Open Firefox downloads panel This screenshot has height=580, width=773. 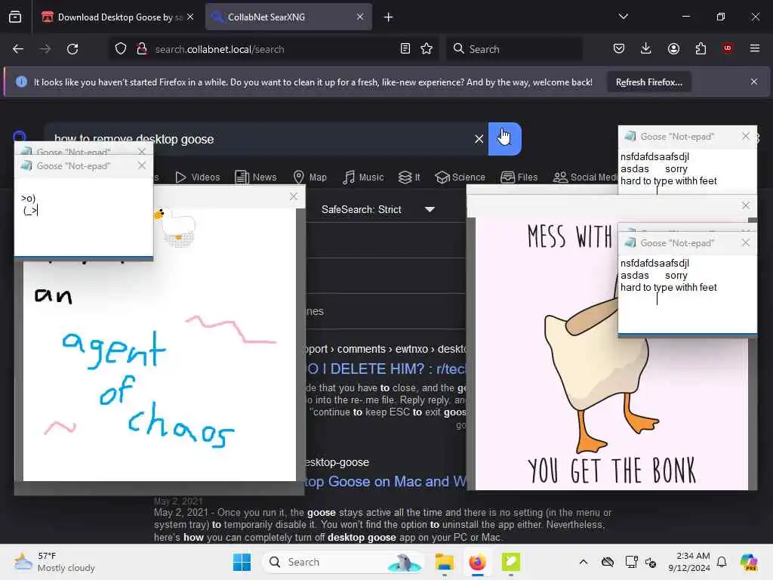coord(646,48)
